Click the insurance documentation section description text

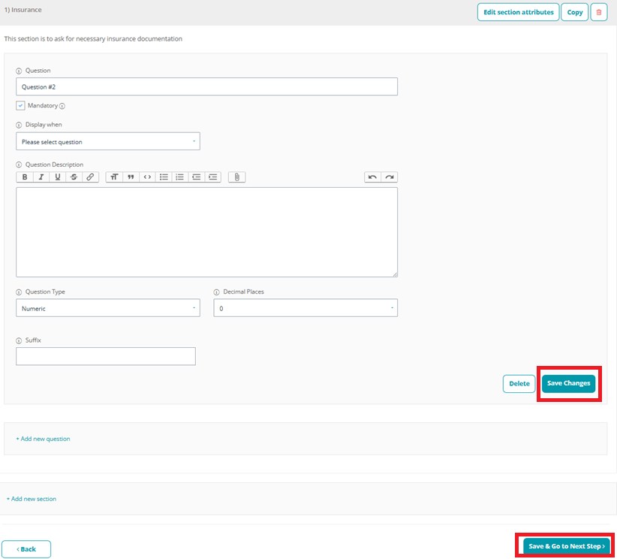point(93,38)
